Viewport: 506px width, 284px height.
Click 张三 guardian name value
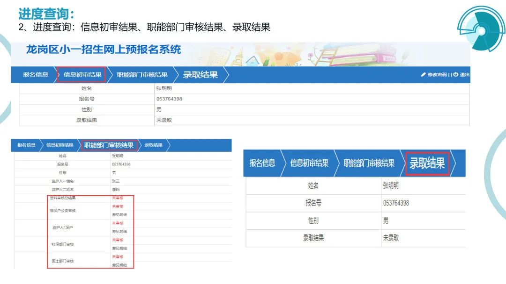[116, 181]
